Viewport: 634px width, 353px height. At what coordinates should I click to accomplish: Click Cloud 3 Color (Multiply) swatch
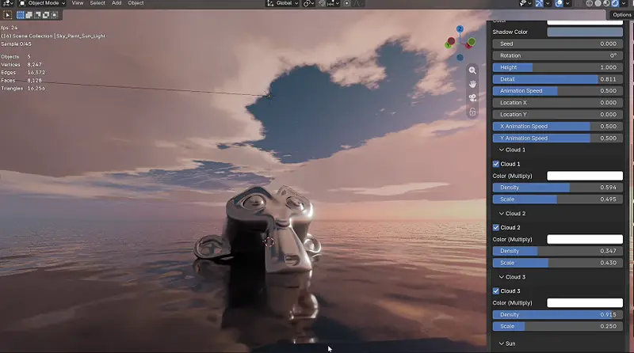[x=585, y=302]
